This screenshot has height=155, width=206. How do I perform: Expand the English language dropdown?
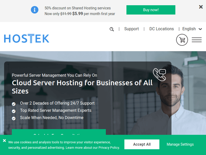click(x=192, y=29)
